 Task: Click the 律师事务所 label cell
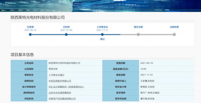[x=29, y=93]
